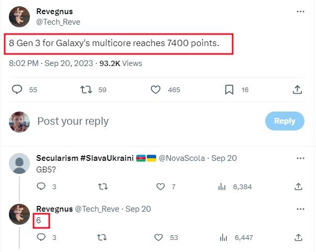Image resolution: width=316 pixels, height=252 pixels.
Task: Bookmark the main tweet
Action: pos(229,90)
